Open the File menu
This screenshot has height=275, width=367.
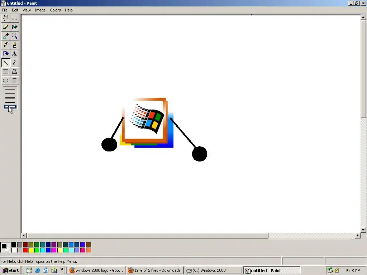(5, 10)
